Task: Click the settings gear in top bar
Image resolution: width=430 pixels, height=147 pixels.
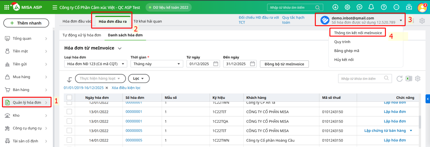Action: click(x=347, y=7)
